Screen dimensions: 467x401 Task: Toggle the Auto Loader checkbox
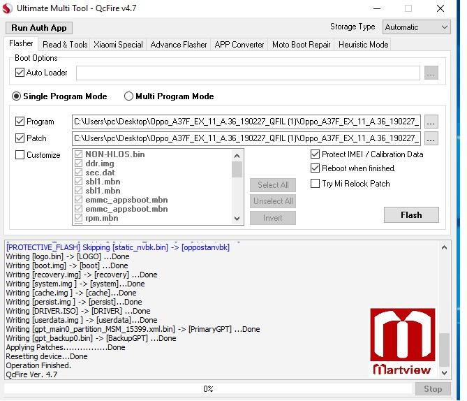tap(20, 73)
